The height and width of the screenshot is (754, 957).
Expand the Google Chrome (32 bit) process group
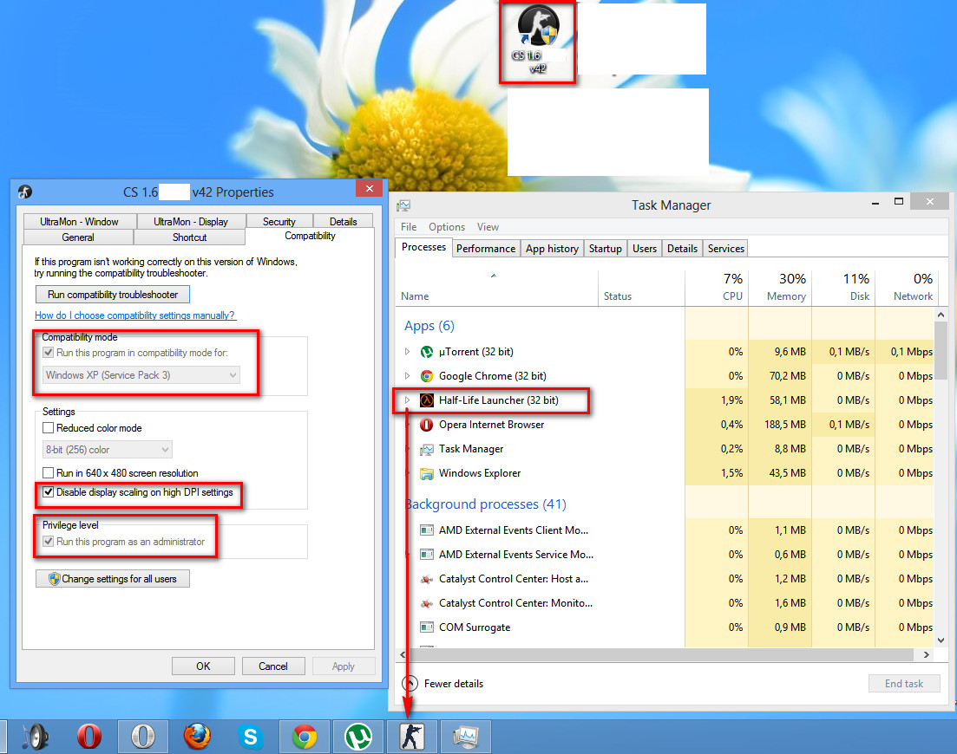[407, 376]
